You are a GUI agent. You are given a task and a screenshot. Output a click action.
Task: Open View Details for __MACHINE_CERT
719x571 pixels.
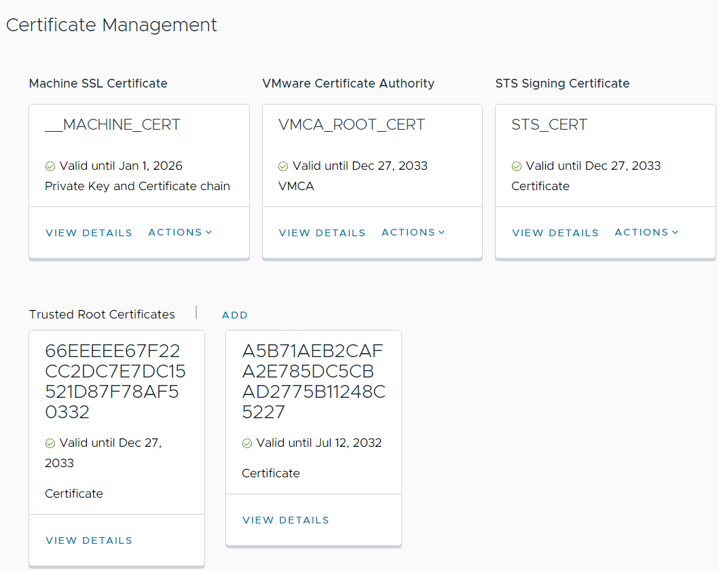[x=88, y=233]
